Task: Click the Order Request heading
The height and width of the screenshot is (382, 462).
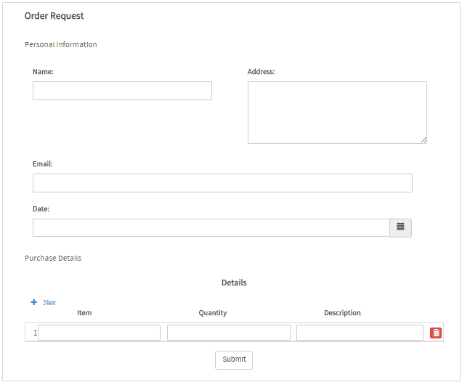Action: pyautogui.click(x=54, y=16)
